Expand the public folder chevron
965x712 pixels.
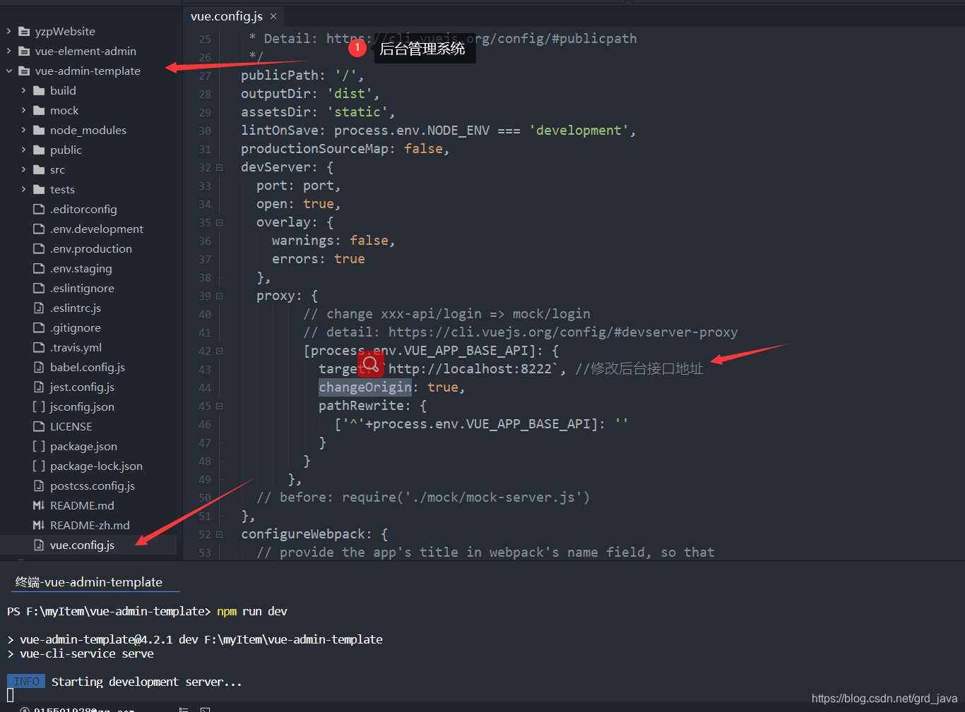[x=24, y=150]
